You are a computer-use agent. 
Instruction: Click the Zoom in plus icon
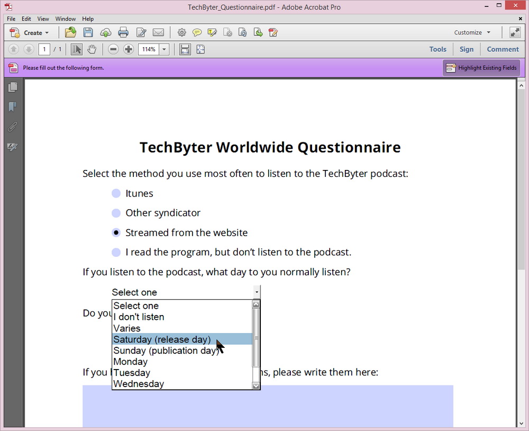click(129, 49)
